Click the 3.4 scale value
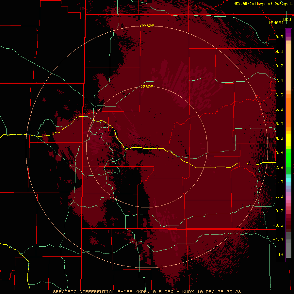The height and width of the screenshot is (294, 294). coord(279,153)
